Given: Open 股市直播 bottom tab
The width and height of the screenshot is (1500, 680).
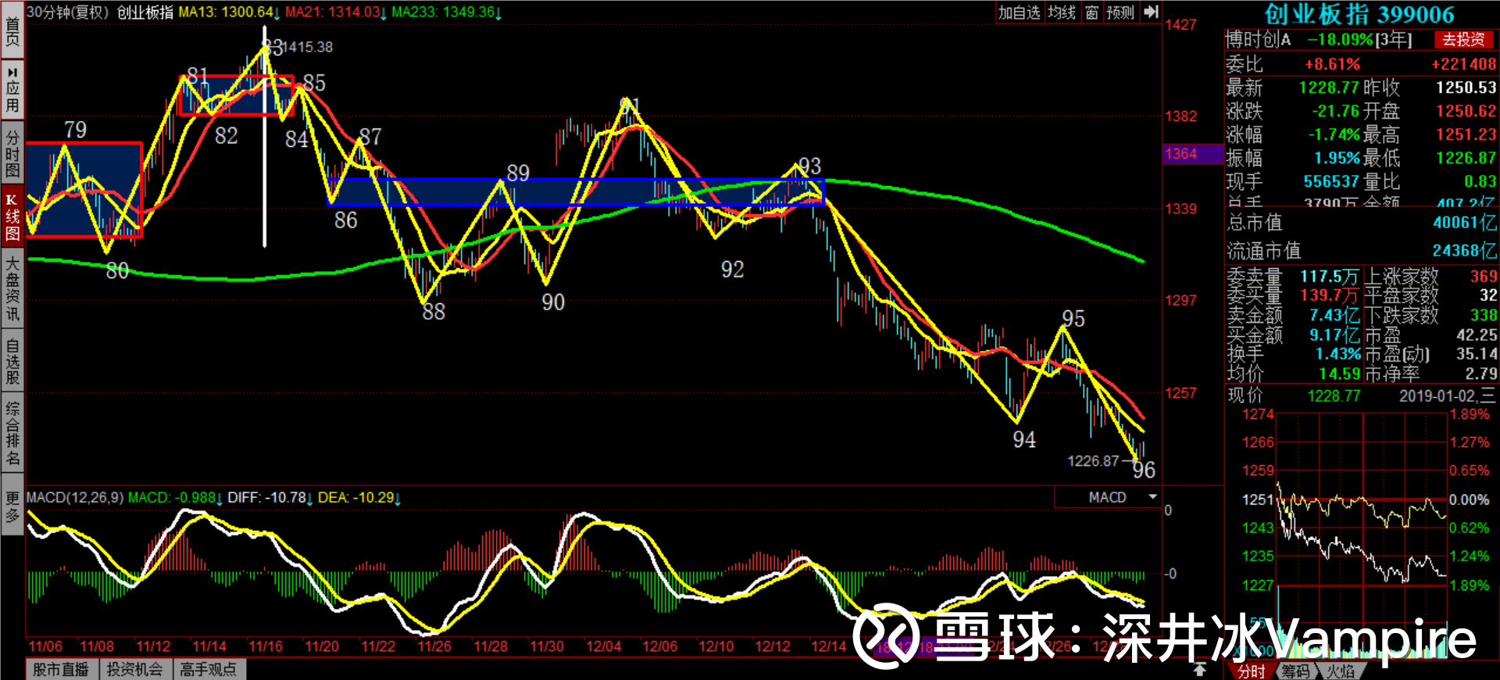Looking at the screenshot, I should pyautogui.click(x=60, y=669).
